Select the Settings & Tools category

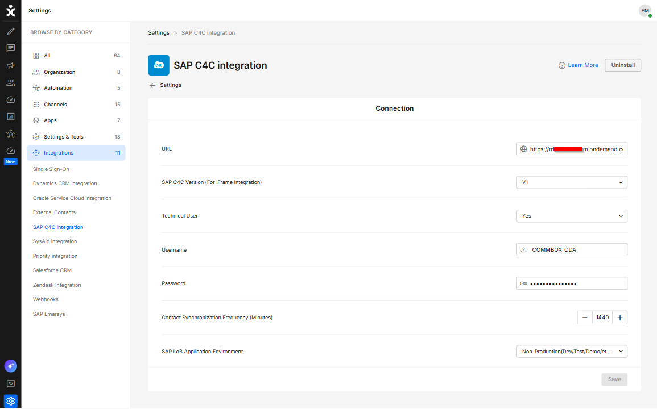pyautogui.click(x=76, y=137)
